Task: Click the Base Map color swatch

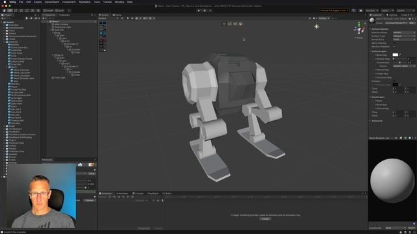Action: pos(395,55)
